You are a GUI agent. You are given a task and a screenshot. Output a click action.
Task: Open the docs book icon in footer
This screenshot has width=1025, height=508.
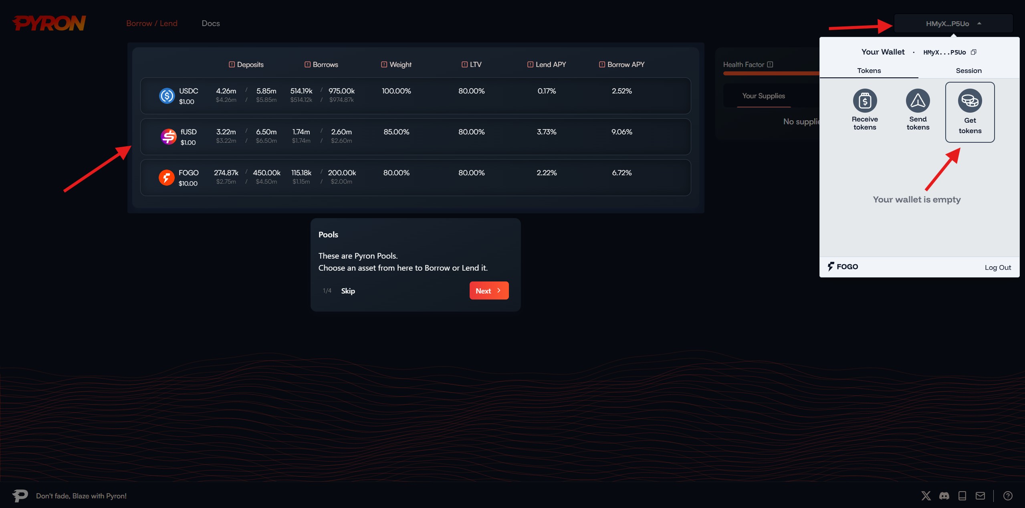962,496
